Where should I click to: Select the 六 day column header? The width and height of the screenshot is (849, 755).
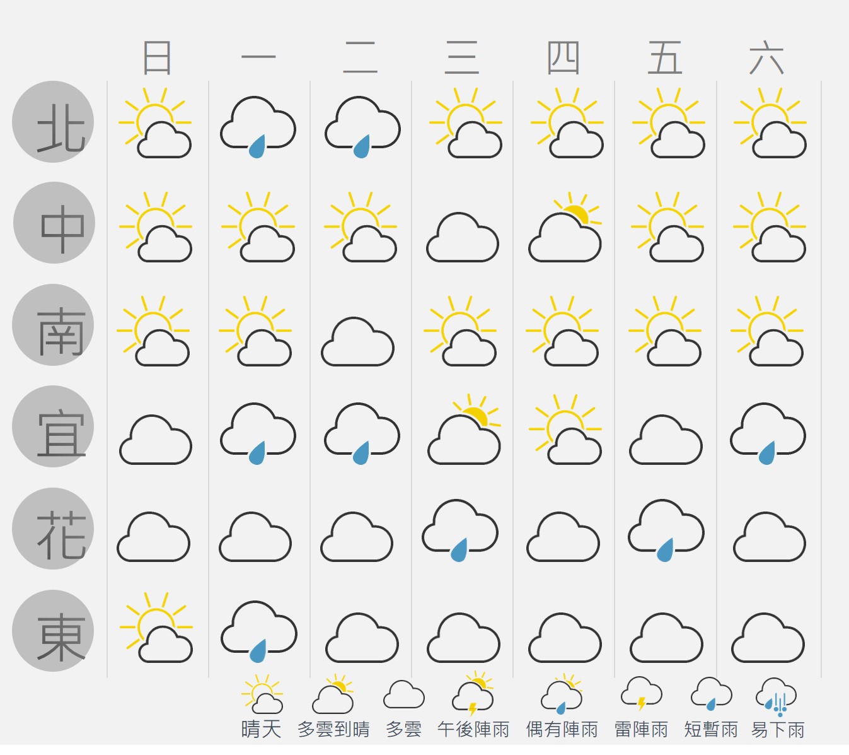pyautogui.click(x=766, y=58)
